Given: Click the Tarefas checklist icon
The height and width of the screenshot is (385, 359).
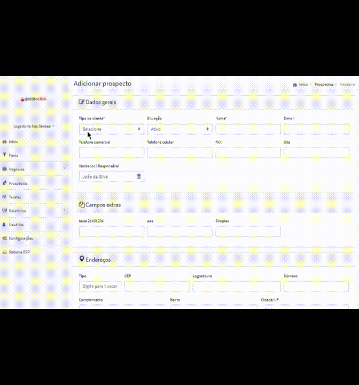Looking at the screenshot, I should (5, 197).
